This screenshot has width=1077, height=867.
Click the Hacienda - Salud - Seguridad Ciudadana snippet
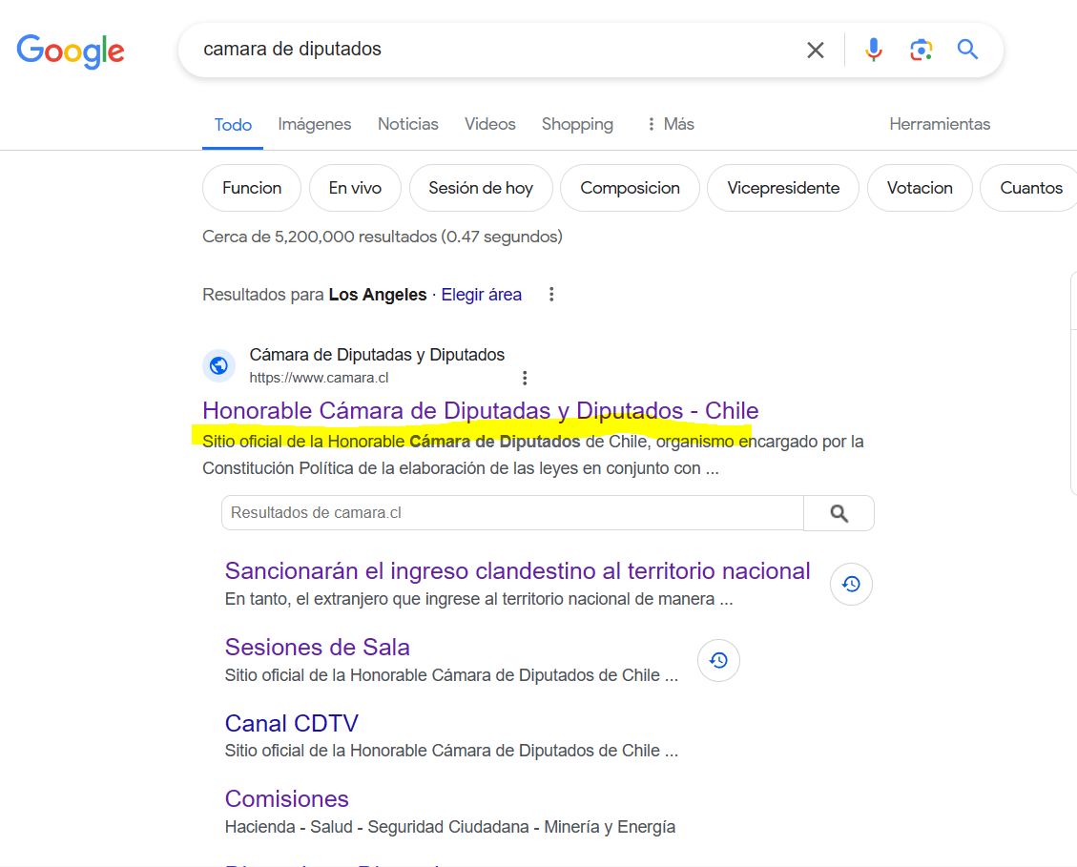450,827
